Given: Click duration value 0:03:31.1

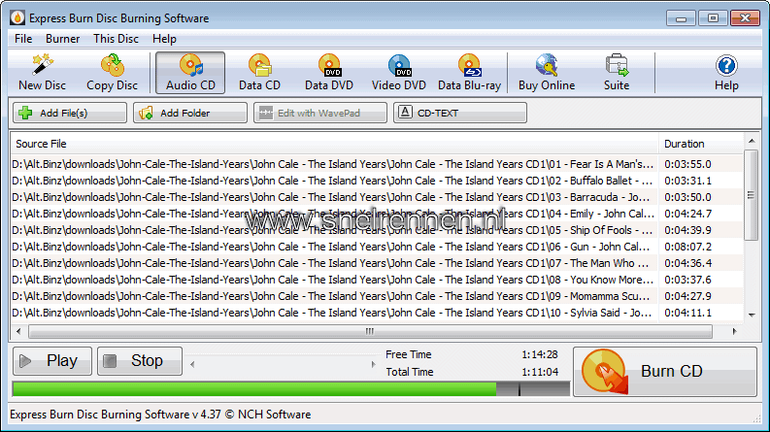Looking at the screenshot, I should 687,181.
